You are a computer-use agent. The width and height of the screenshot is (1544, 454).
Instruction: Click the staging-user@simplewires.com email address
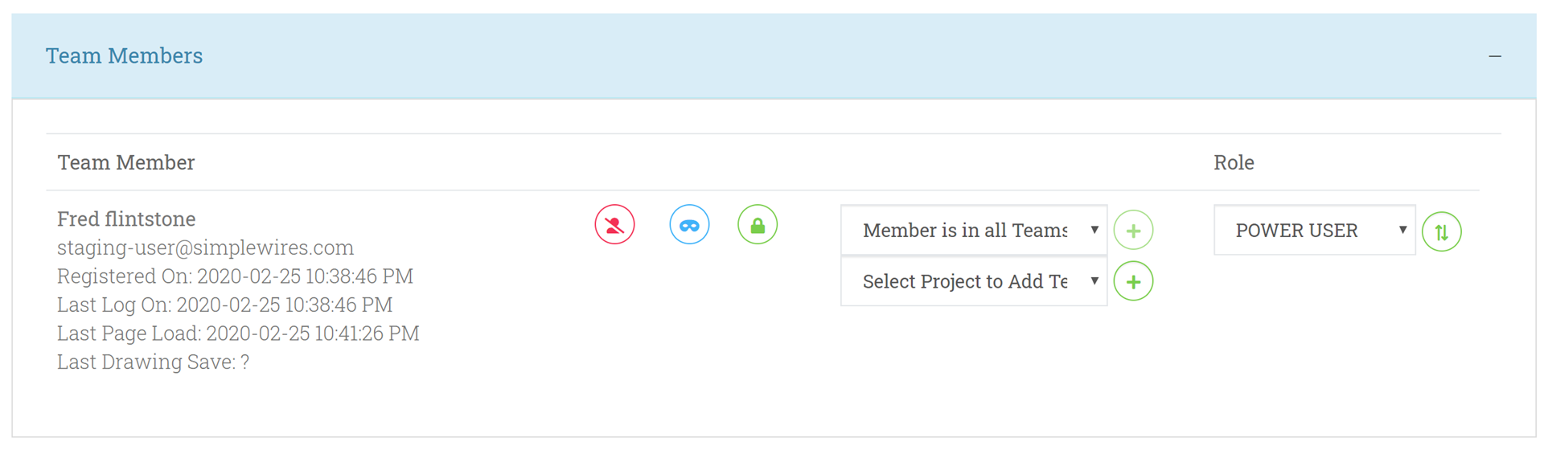point(205,247)
